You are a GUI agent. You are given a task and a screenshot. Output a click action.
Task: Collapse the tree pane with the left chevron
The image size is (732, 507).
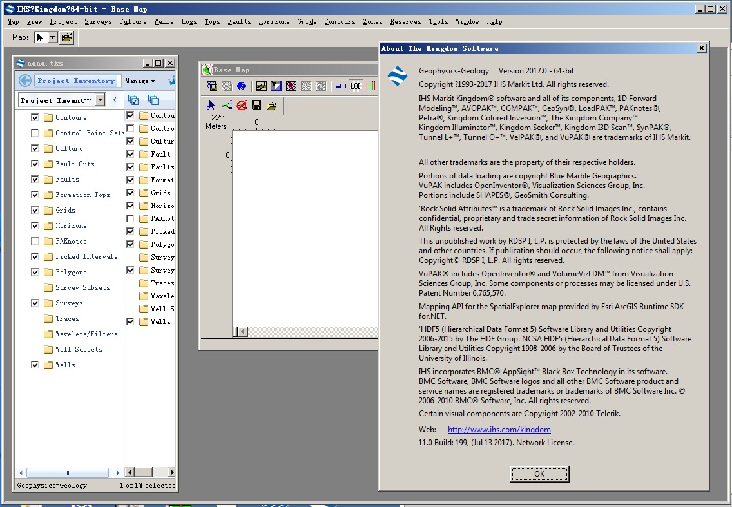115,100
